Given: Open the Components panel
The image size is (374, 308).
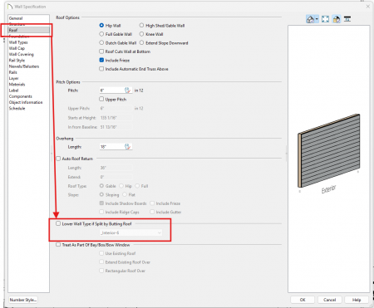Looking at the screenshot, I should point(21,96).
